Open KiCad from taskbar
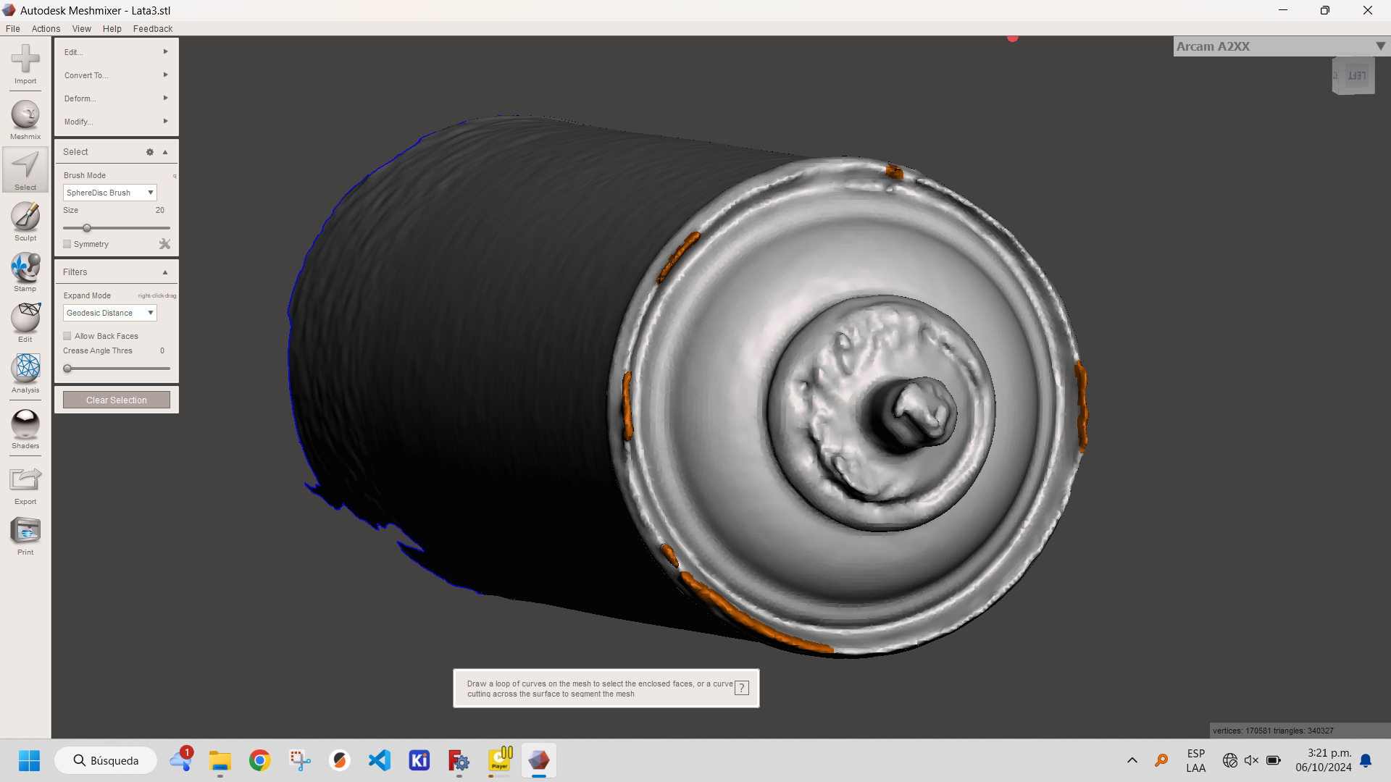The width and height of the screenshot is (1391, 782). coord(419,760)
